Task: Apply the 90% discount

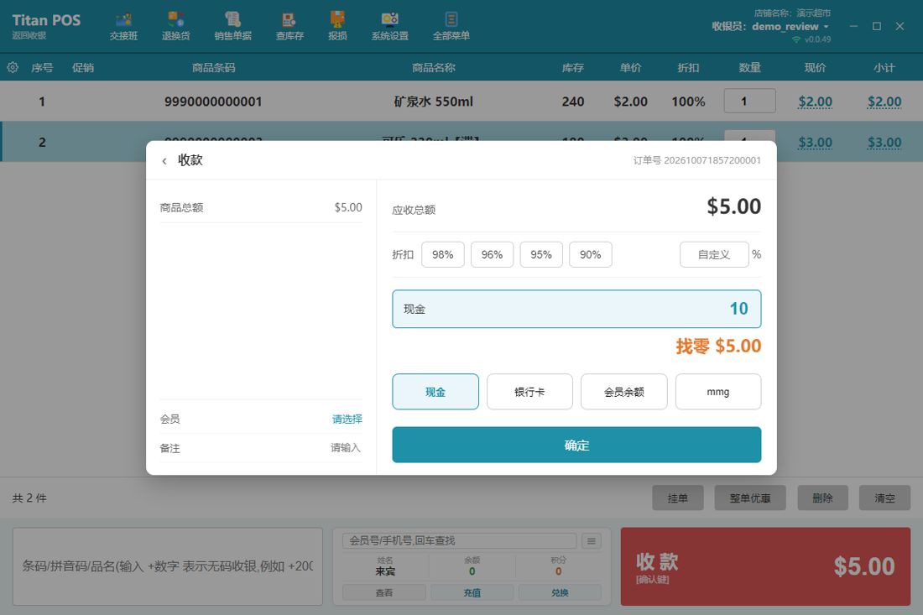Action: 591,254
